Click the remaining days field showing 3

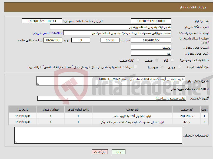tap(81, 40)
